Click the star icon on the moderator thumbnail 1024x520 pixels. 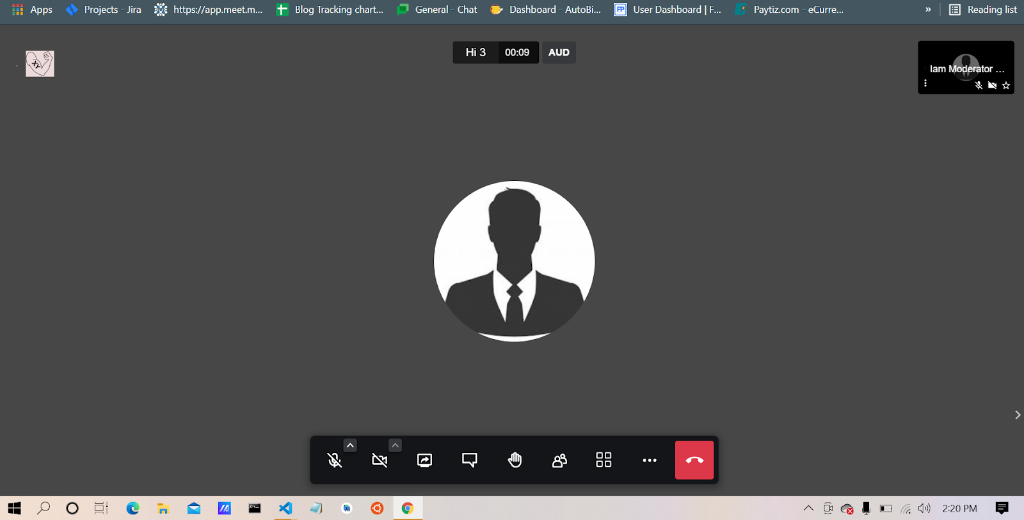[x=1006, y=86]
